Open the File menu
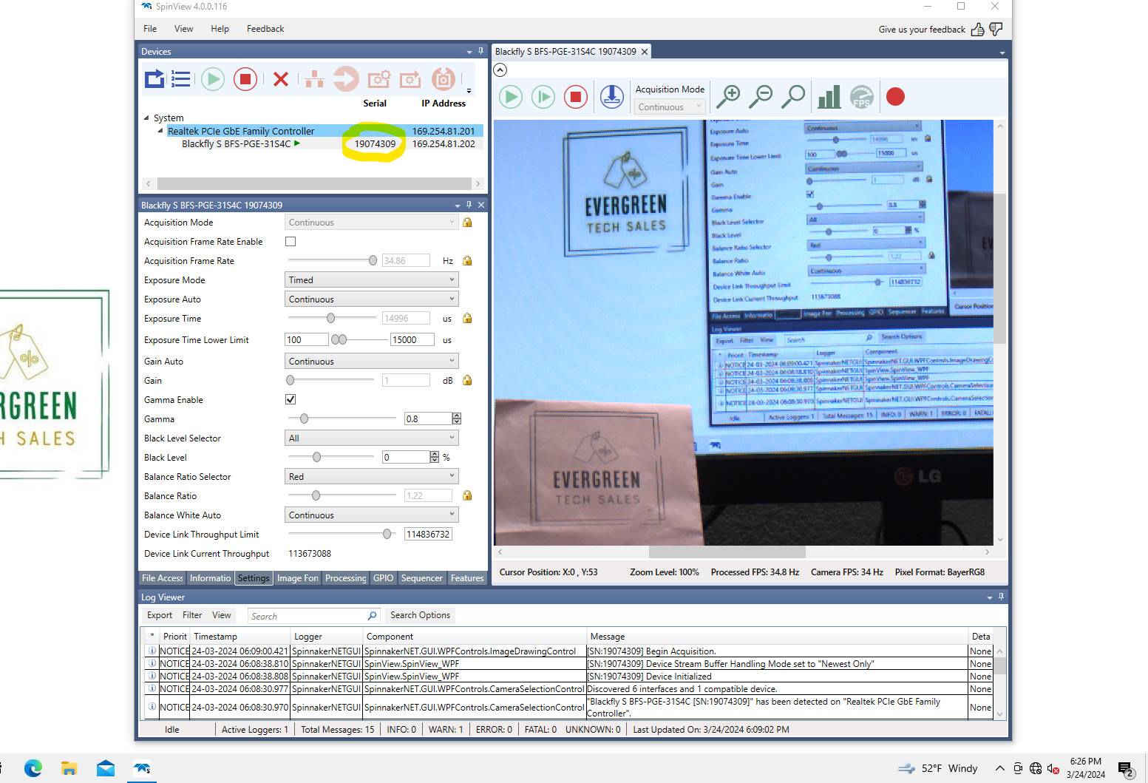 pyautogui.click(x=150, y=29)
